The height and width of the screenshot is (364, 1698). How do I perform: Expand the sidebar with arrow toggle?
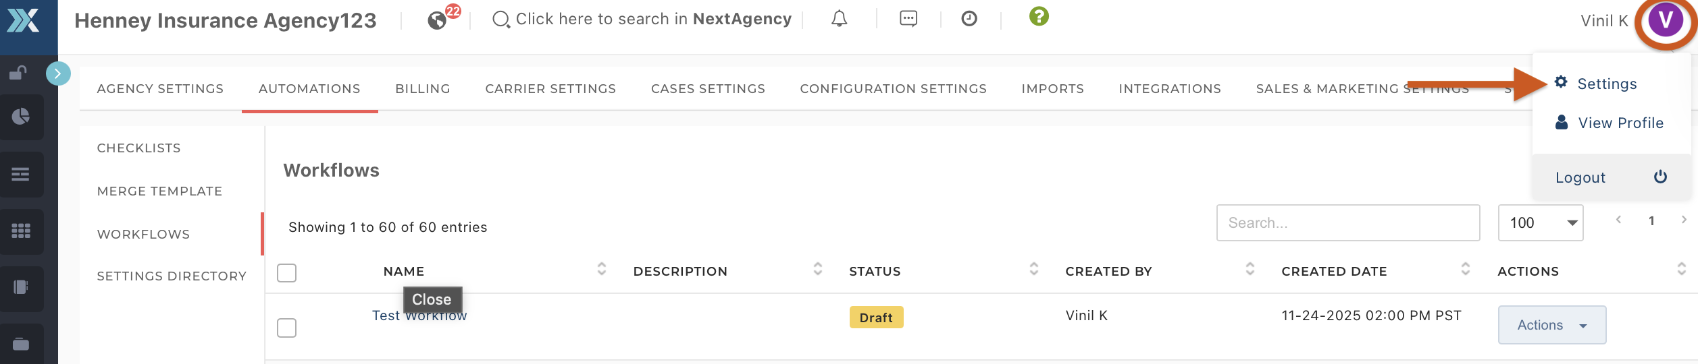pyautogui.click(x=58, y=73)
